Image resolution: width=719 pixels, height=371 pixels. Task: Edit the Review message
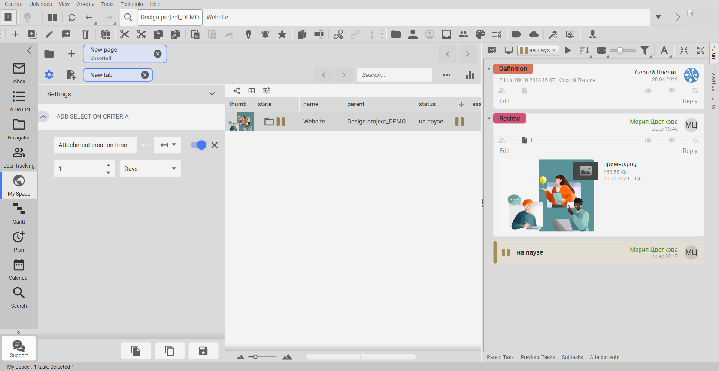(x=504, y=151)
